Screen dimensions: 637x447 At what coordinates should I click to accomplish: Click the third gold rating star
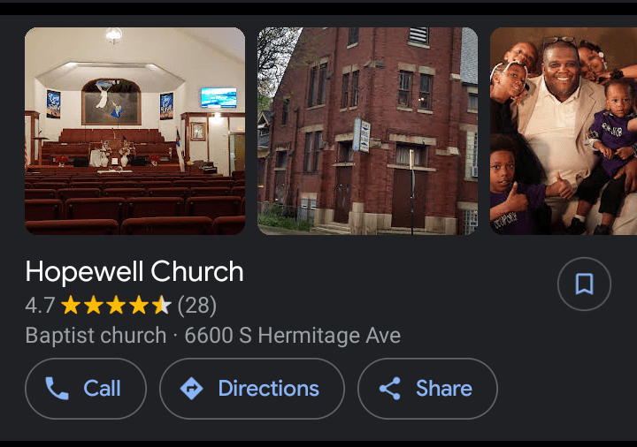tap(117, 305)
